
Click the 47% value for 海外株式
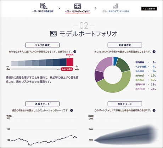[153, 80]
